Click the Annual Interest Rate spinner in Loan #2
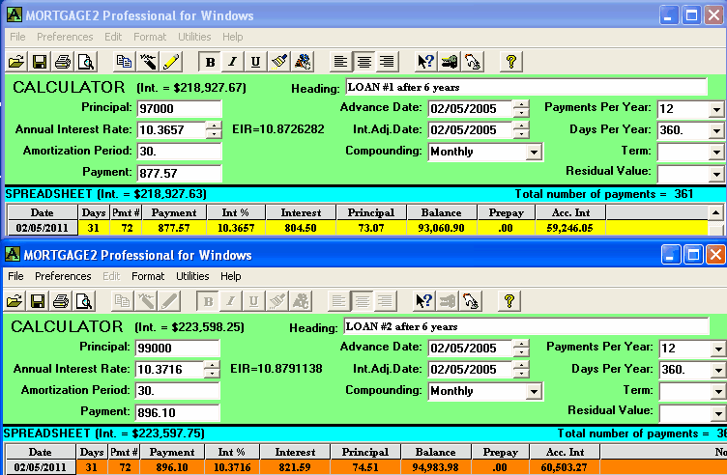This screenshot has height=475, width=727. point(212,369)
